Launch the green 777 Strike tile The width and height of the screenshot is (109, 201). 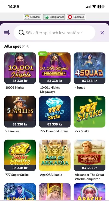click(89, 112)
